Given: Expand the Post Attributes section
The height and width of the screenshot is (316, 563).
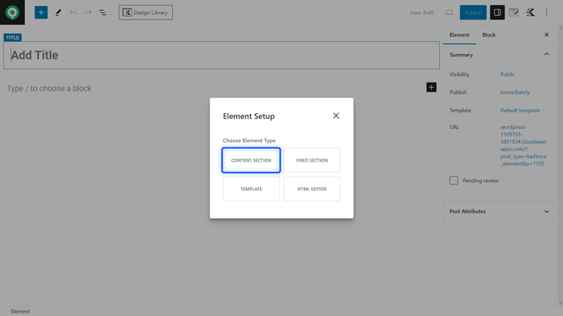Looking at the screenshot, I should tap(499, 211).
